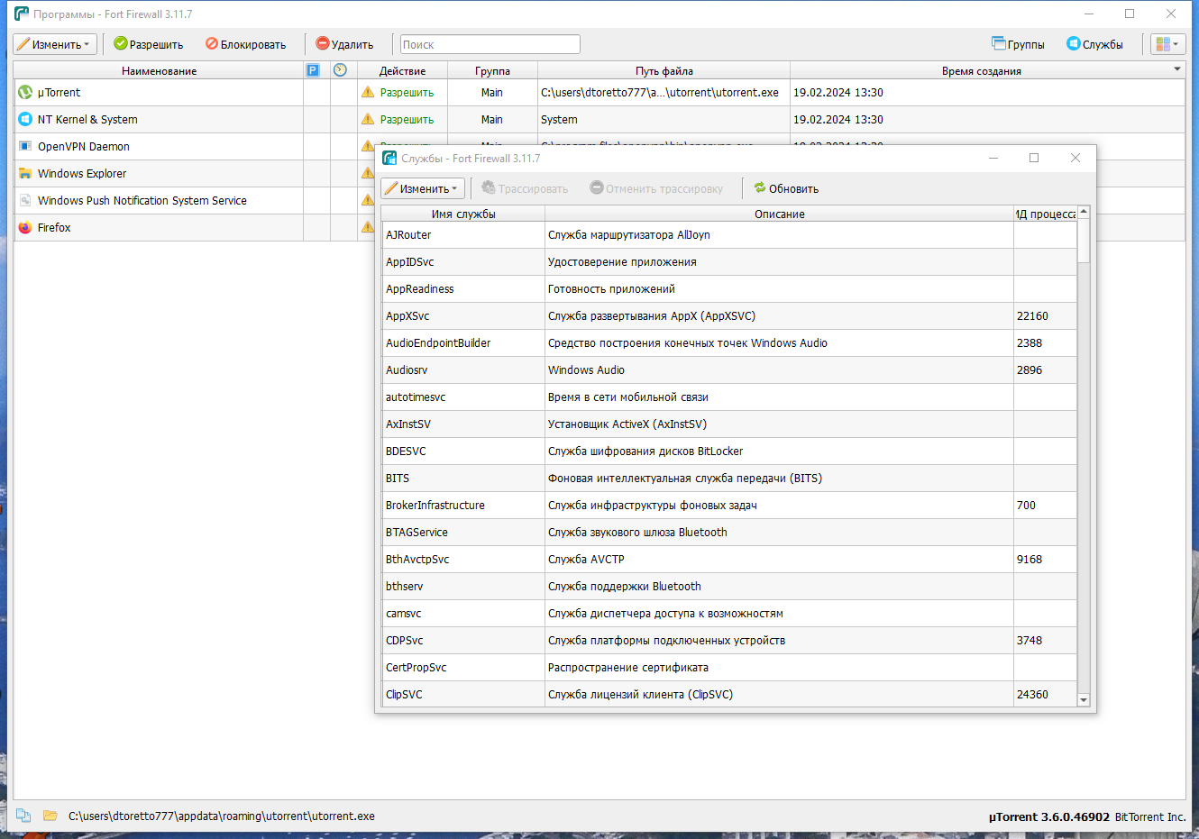Click Windows Audio description cell
Screen dimensions: 1199x839
pos(779,369)
